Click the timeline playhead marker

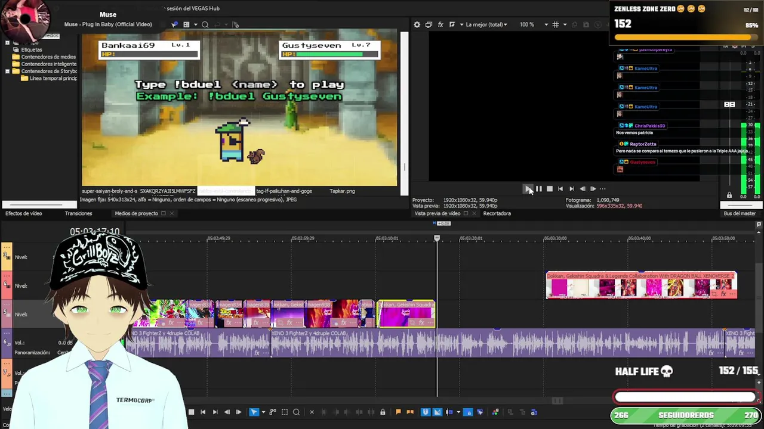pyautogui.click(x=437, y=238)
